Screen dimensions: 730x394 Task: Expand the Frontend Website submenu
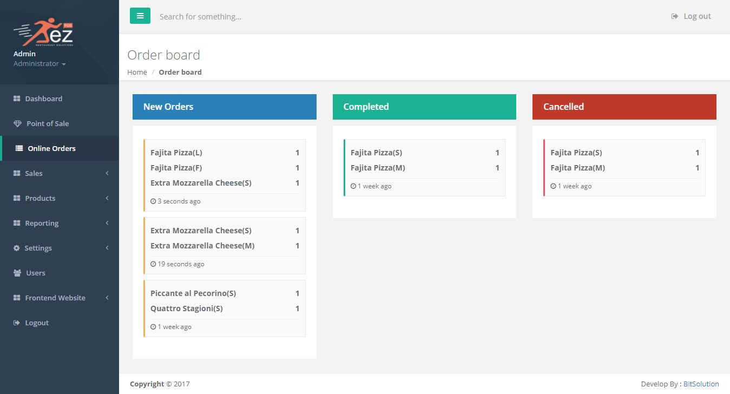click(60, 298)
